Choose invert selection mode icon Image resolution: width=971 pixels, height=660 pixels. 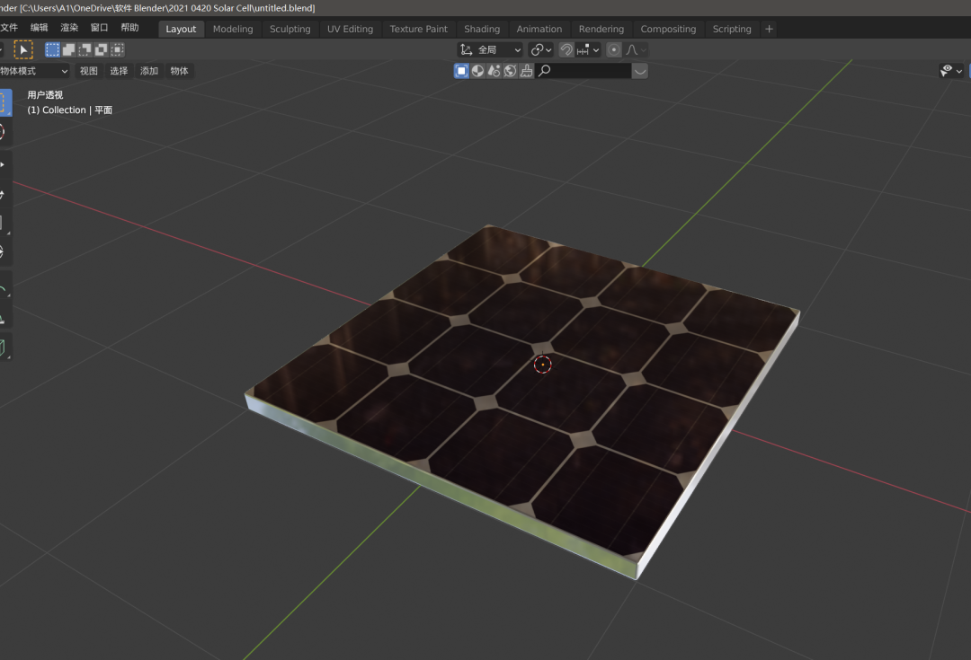(x=101, y=49)
